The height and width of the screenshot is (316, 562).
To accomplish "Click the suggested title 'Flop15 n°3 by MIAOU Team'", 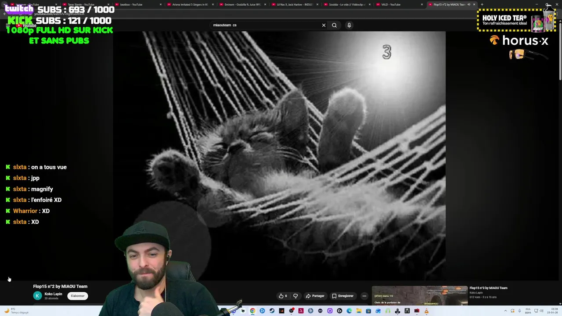I will (488, 288).
